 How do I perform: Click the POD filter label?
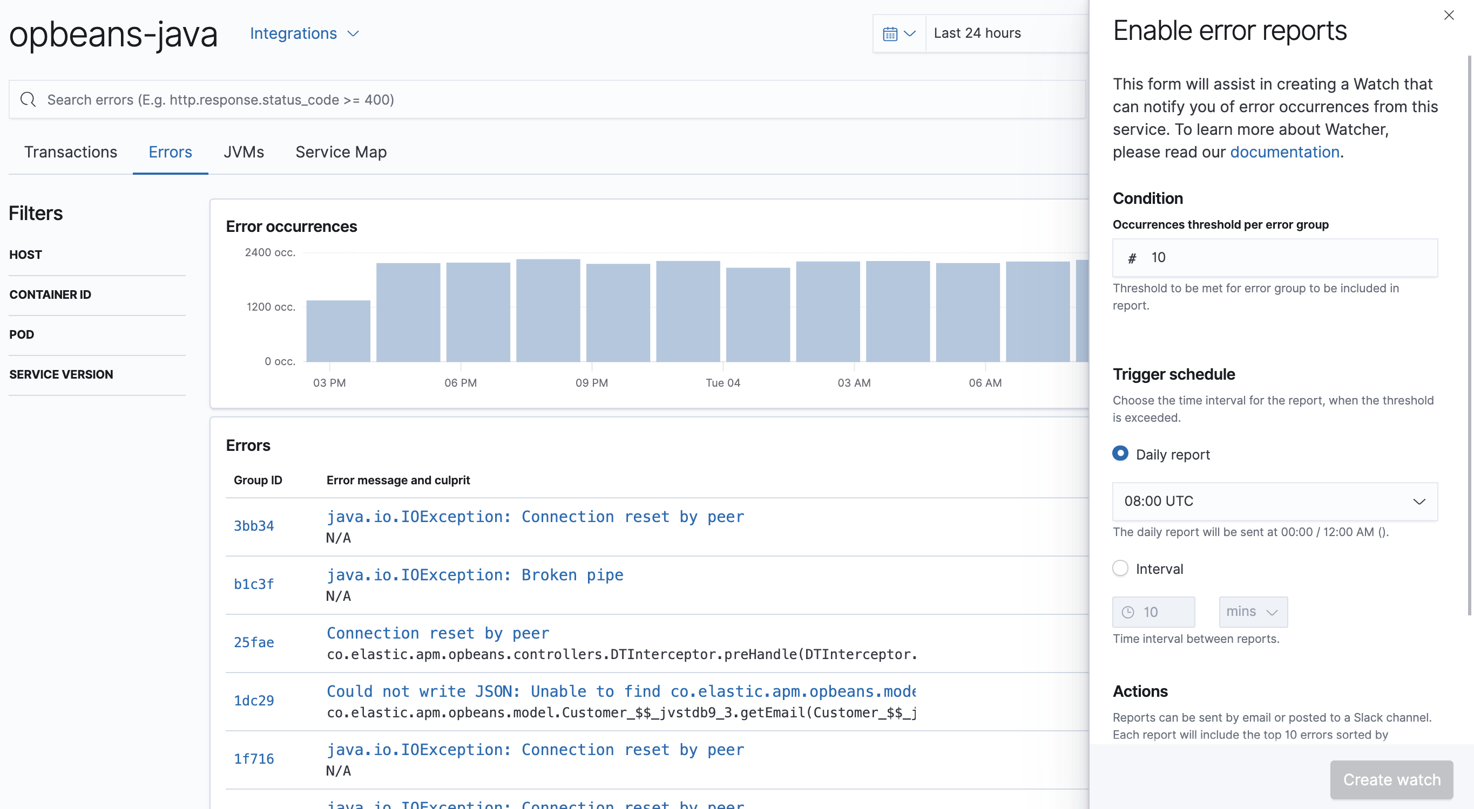pyautogui.click(x=22, y=335)
